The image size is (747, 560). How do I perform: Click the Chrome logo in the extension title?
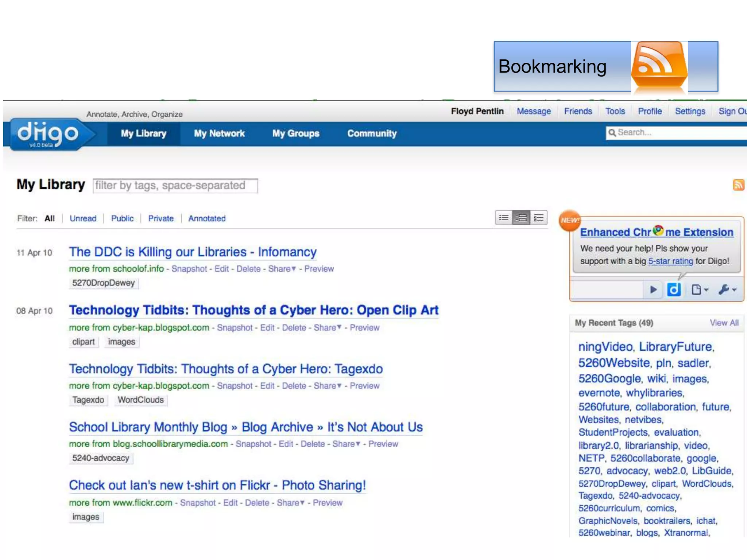tap(658, 230)
